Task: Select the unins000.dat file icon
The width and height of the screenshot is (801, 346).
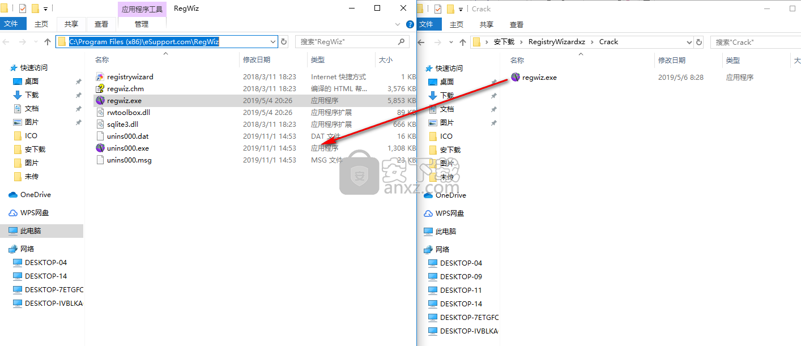Action: pos(100,136)
